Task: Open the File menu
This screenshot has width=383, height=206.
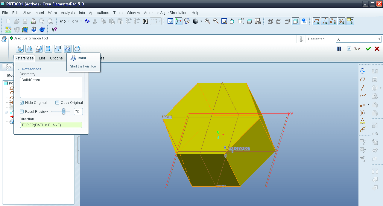Action: pos(5,13)
